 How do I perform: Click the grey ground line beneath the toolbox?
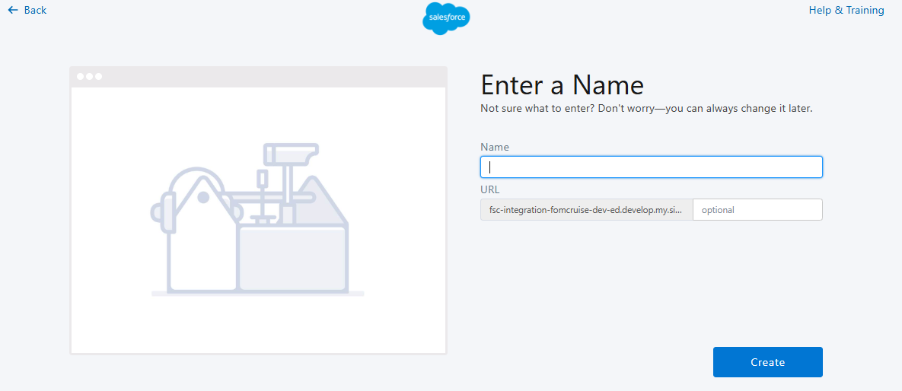(257, 294)
